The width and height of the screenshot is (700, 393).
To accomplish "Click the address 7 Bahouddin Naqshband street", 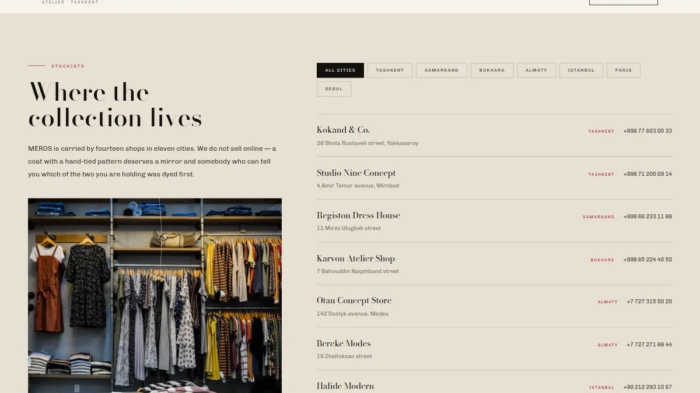I will click(x=358, y=271).
